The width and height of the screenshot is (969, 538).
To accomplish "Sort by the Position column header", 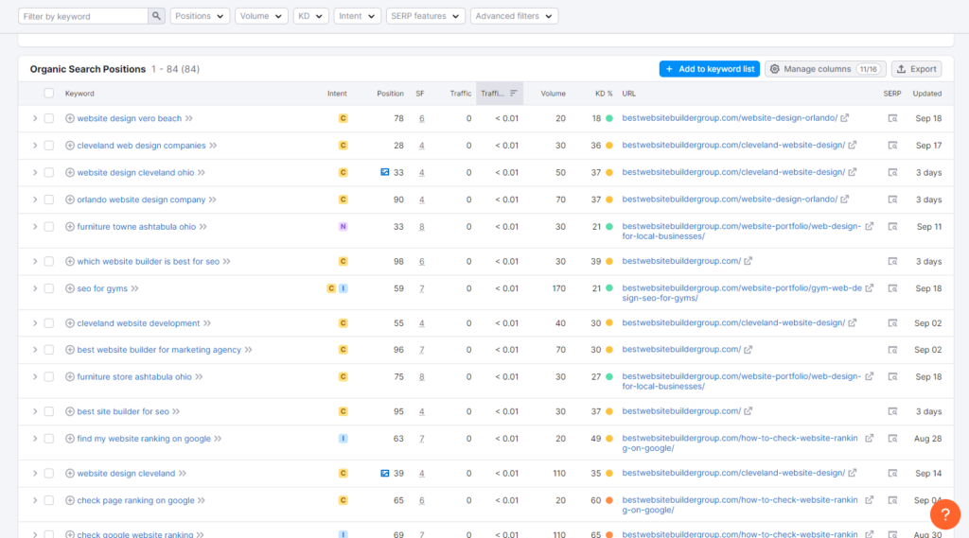I will click(390, 94).
